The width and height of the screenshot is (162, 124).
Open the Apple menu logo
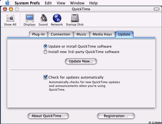click(x=8, y=3)
